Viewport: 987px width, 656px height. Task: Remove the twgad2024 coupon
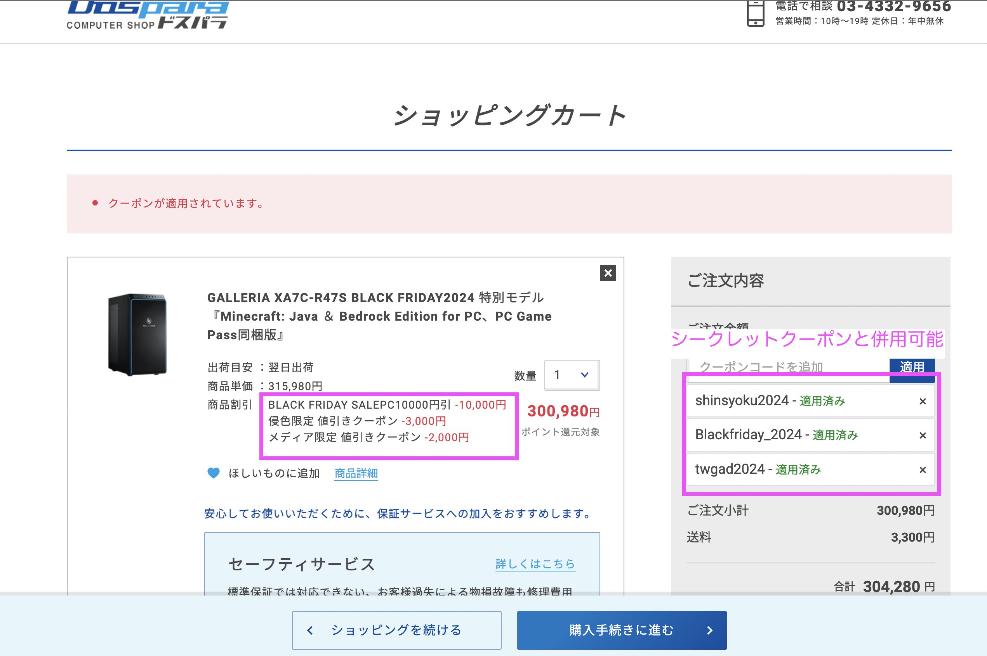click(923, 470)
